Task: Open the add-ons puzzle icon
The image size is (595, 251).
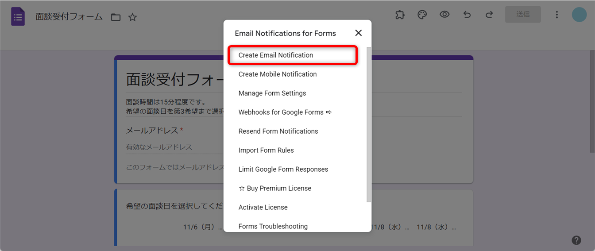Action: point(400,15)
